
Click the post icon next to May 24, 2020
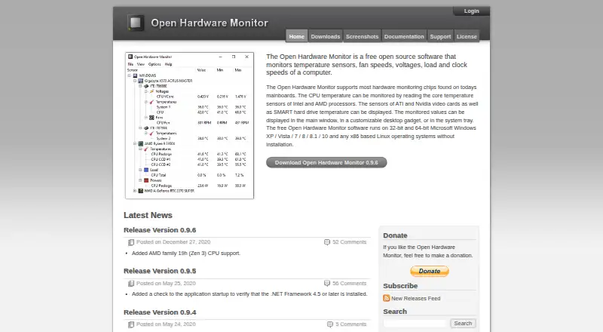point(131,324)
